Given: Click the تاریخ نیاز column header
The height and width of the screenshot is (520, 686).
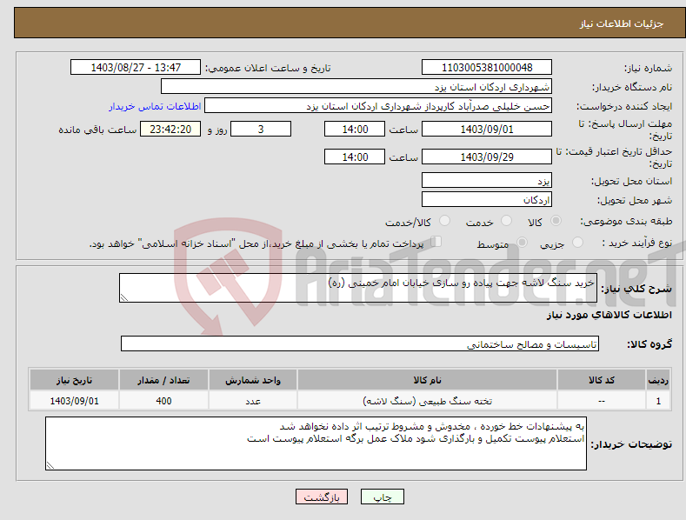Looking at the screenshot, I should (x=74, y=380).
